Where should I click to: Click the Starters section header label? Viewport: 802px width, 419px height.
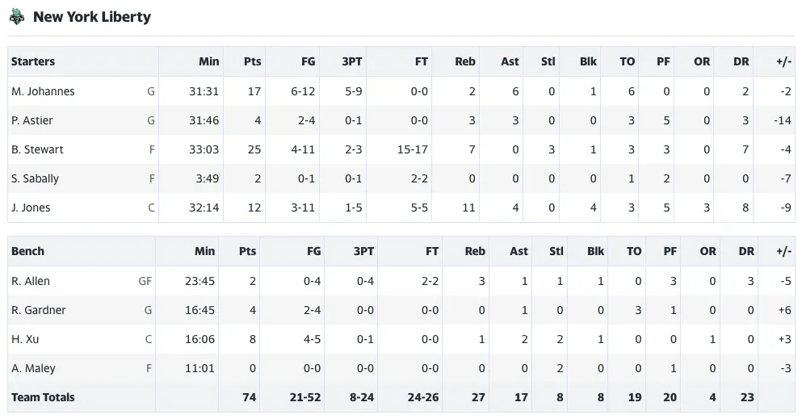point(33,62)
